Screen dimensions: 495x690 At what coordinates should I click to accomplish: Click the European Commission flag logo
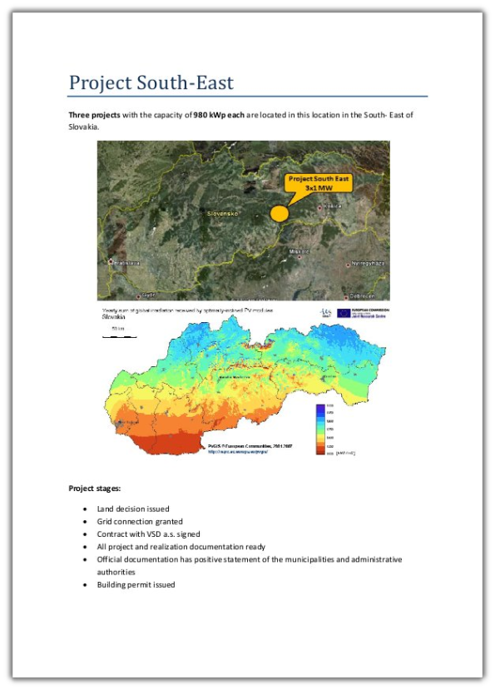coord(344,313)
